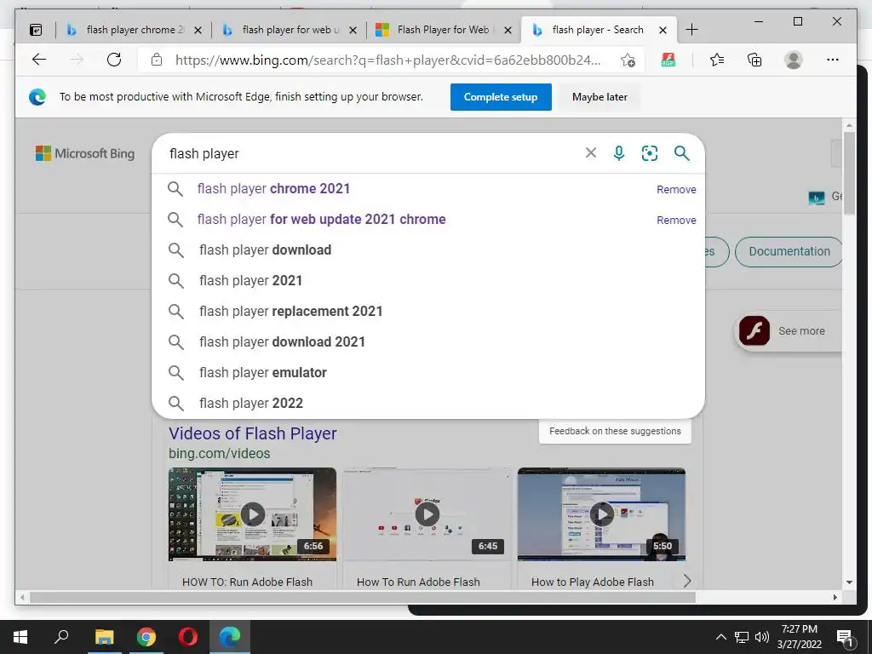Open 'Videos of Flash Player' heading link
This screenshot has width=872, height=654.
[x=252, y=433]
